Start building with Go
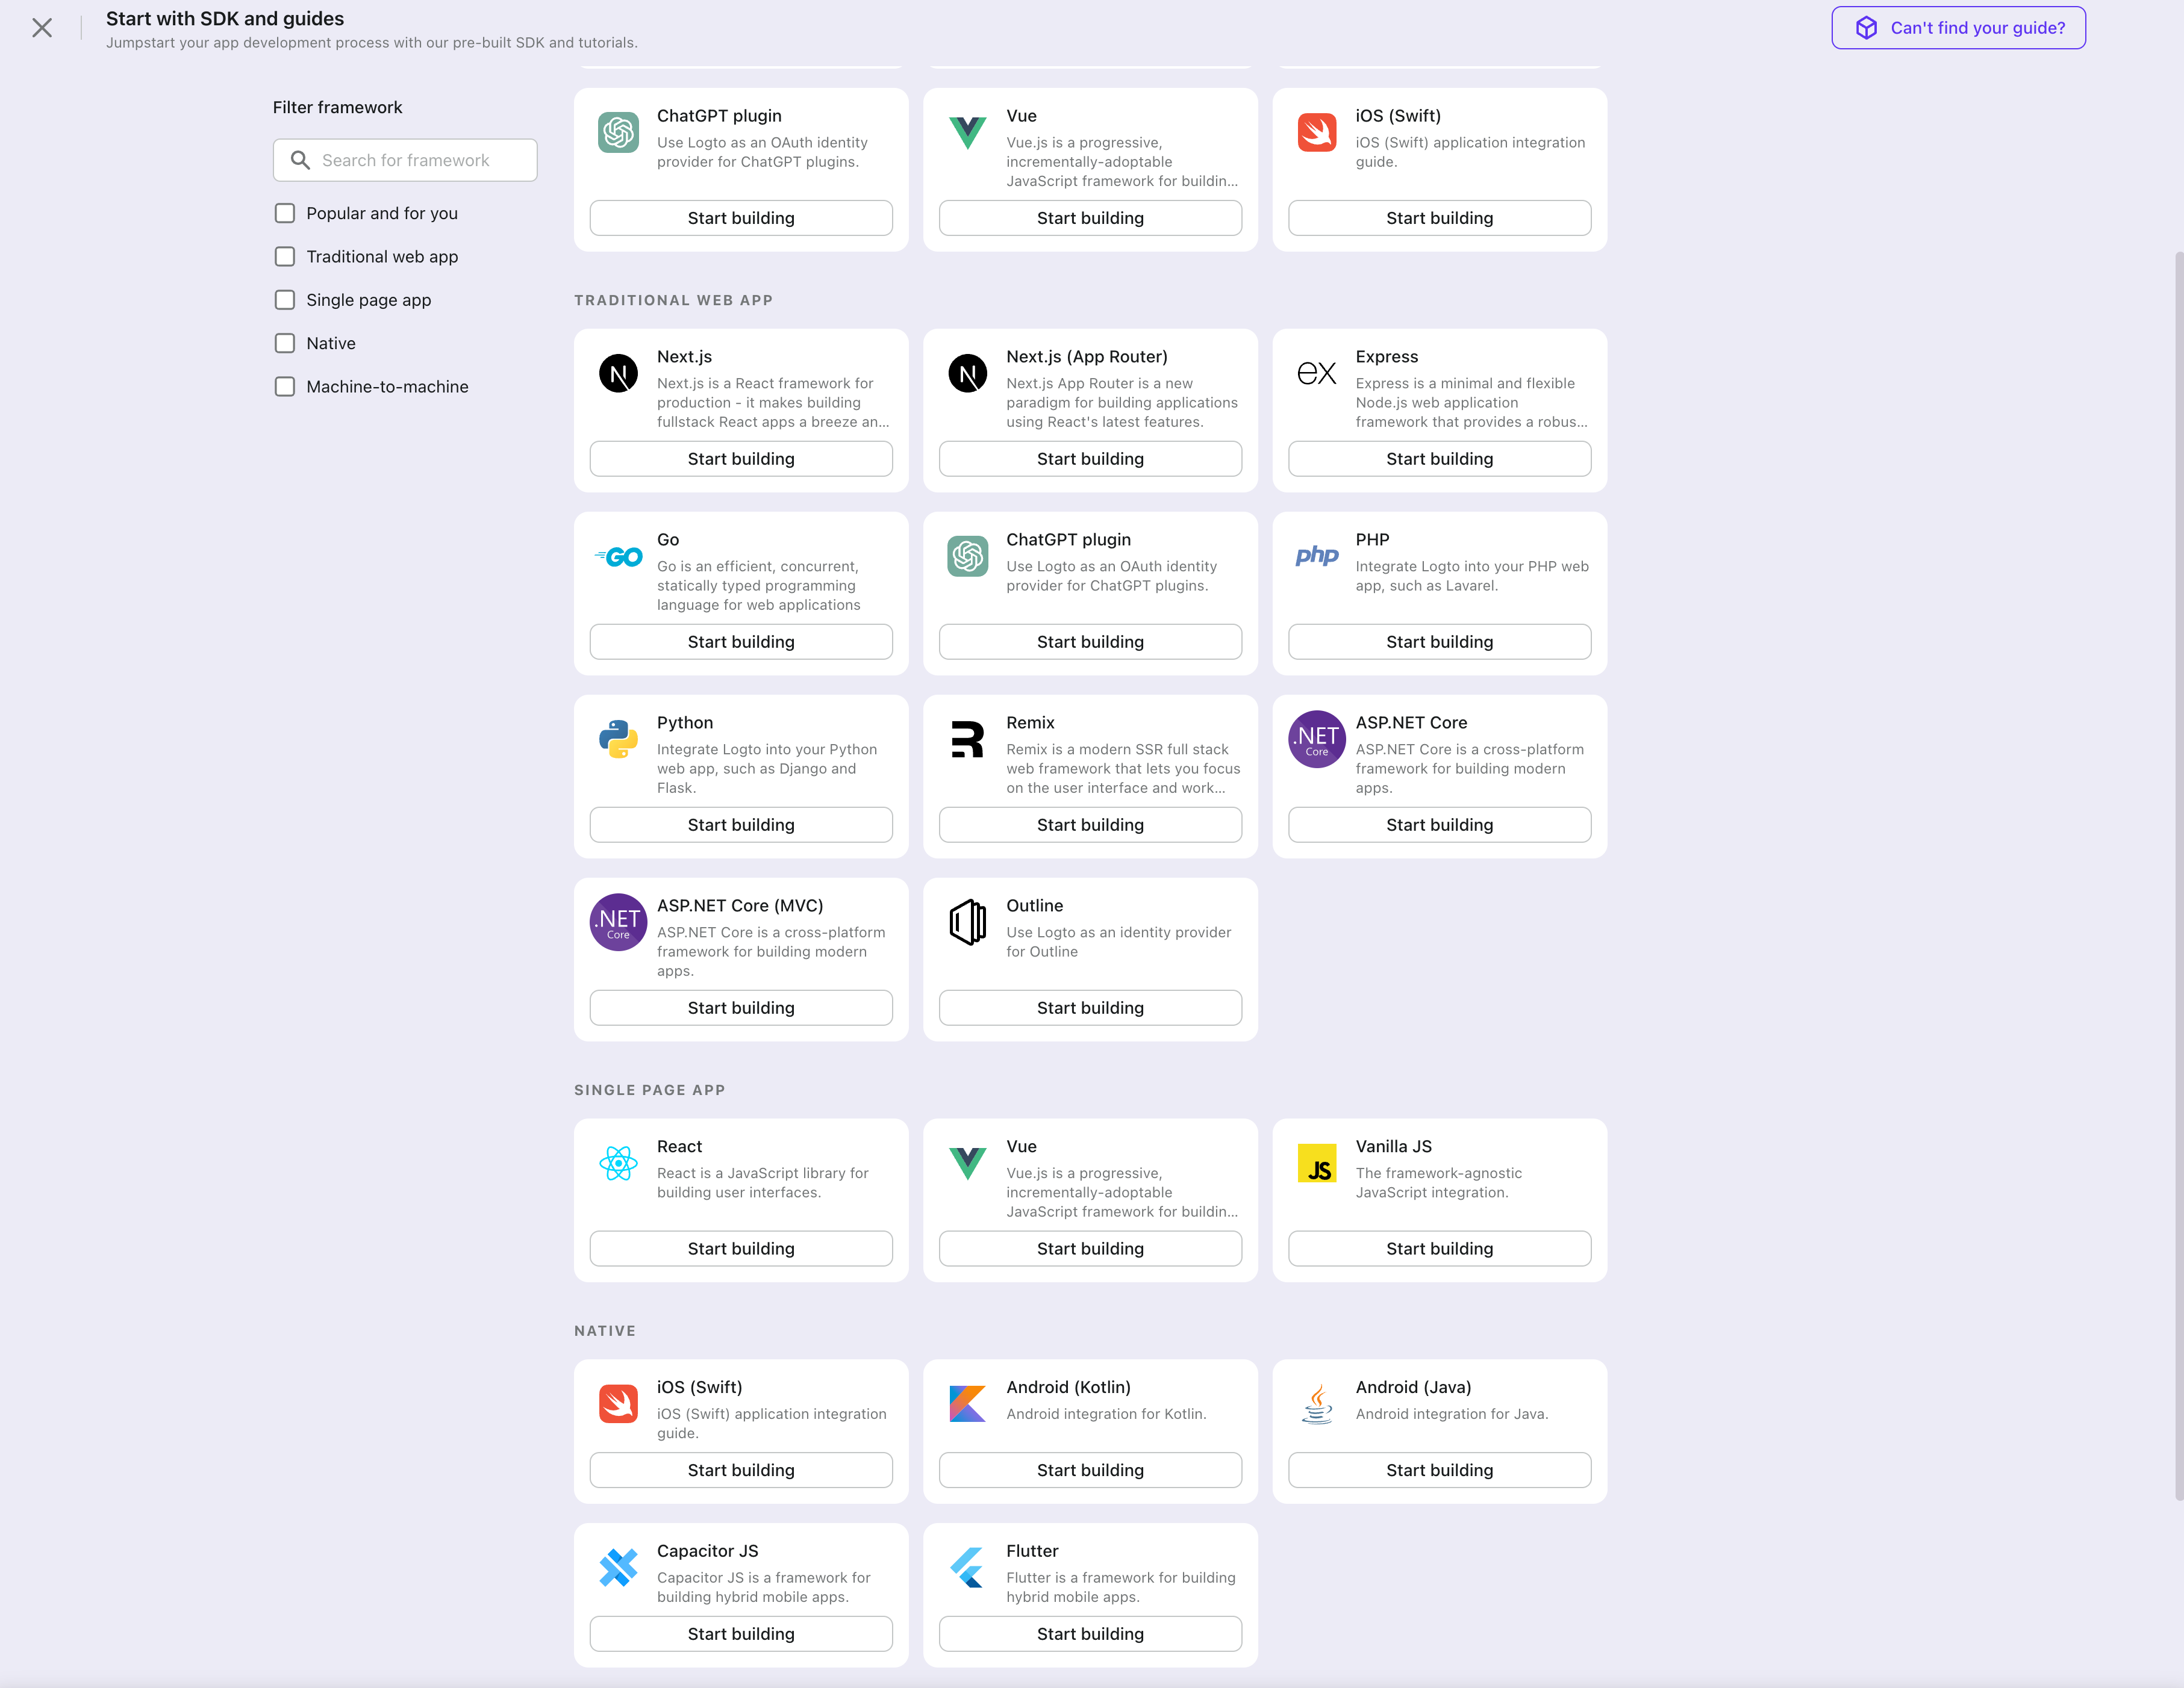 click(x=741, y=642)
